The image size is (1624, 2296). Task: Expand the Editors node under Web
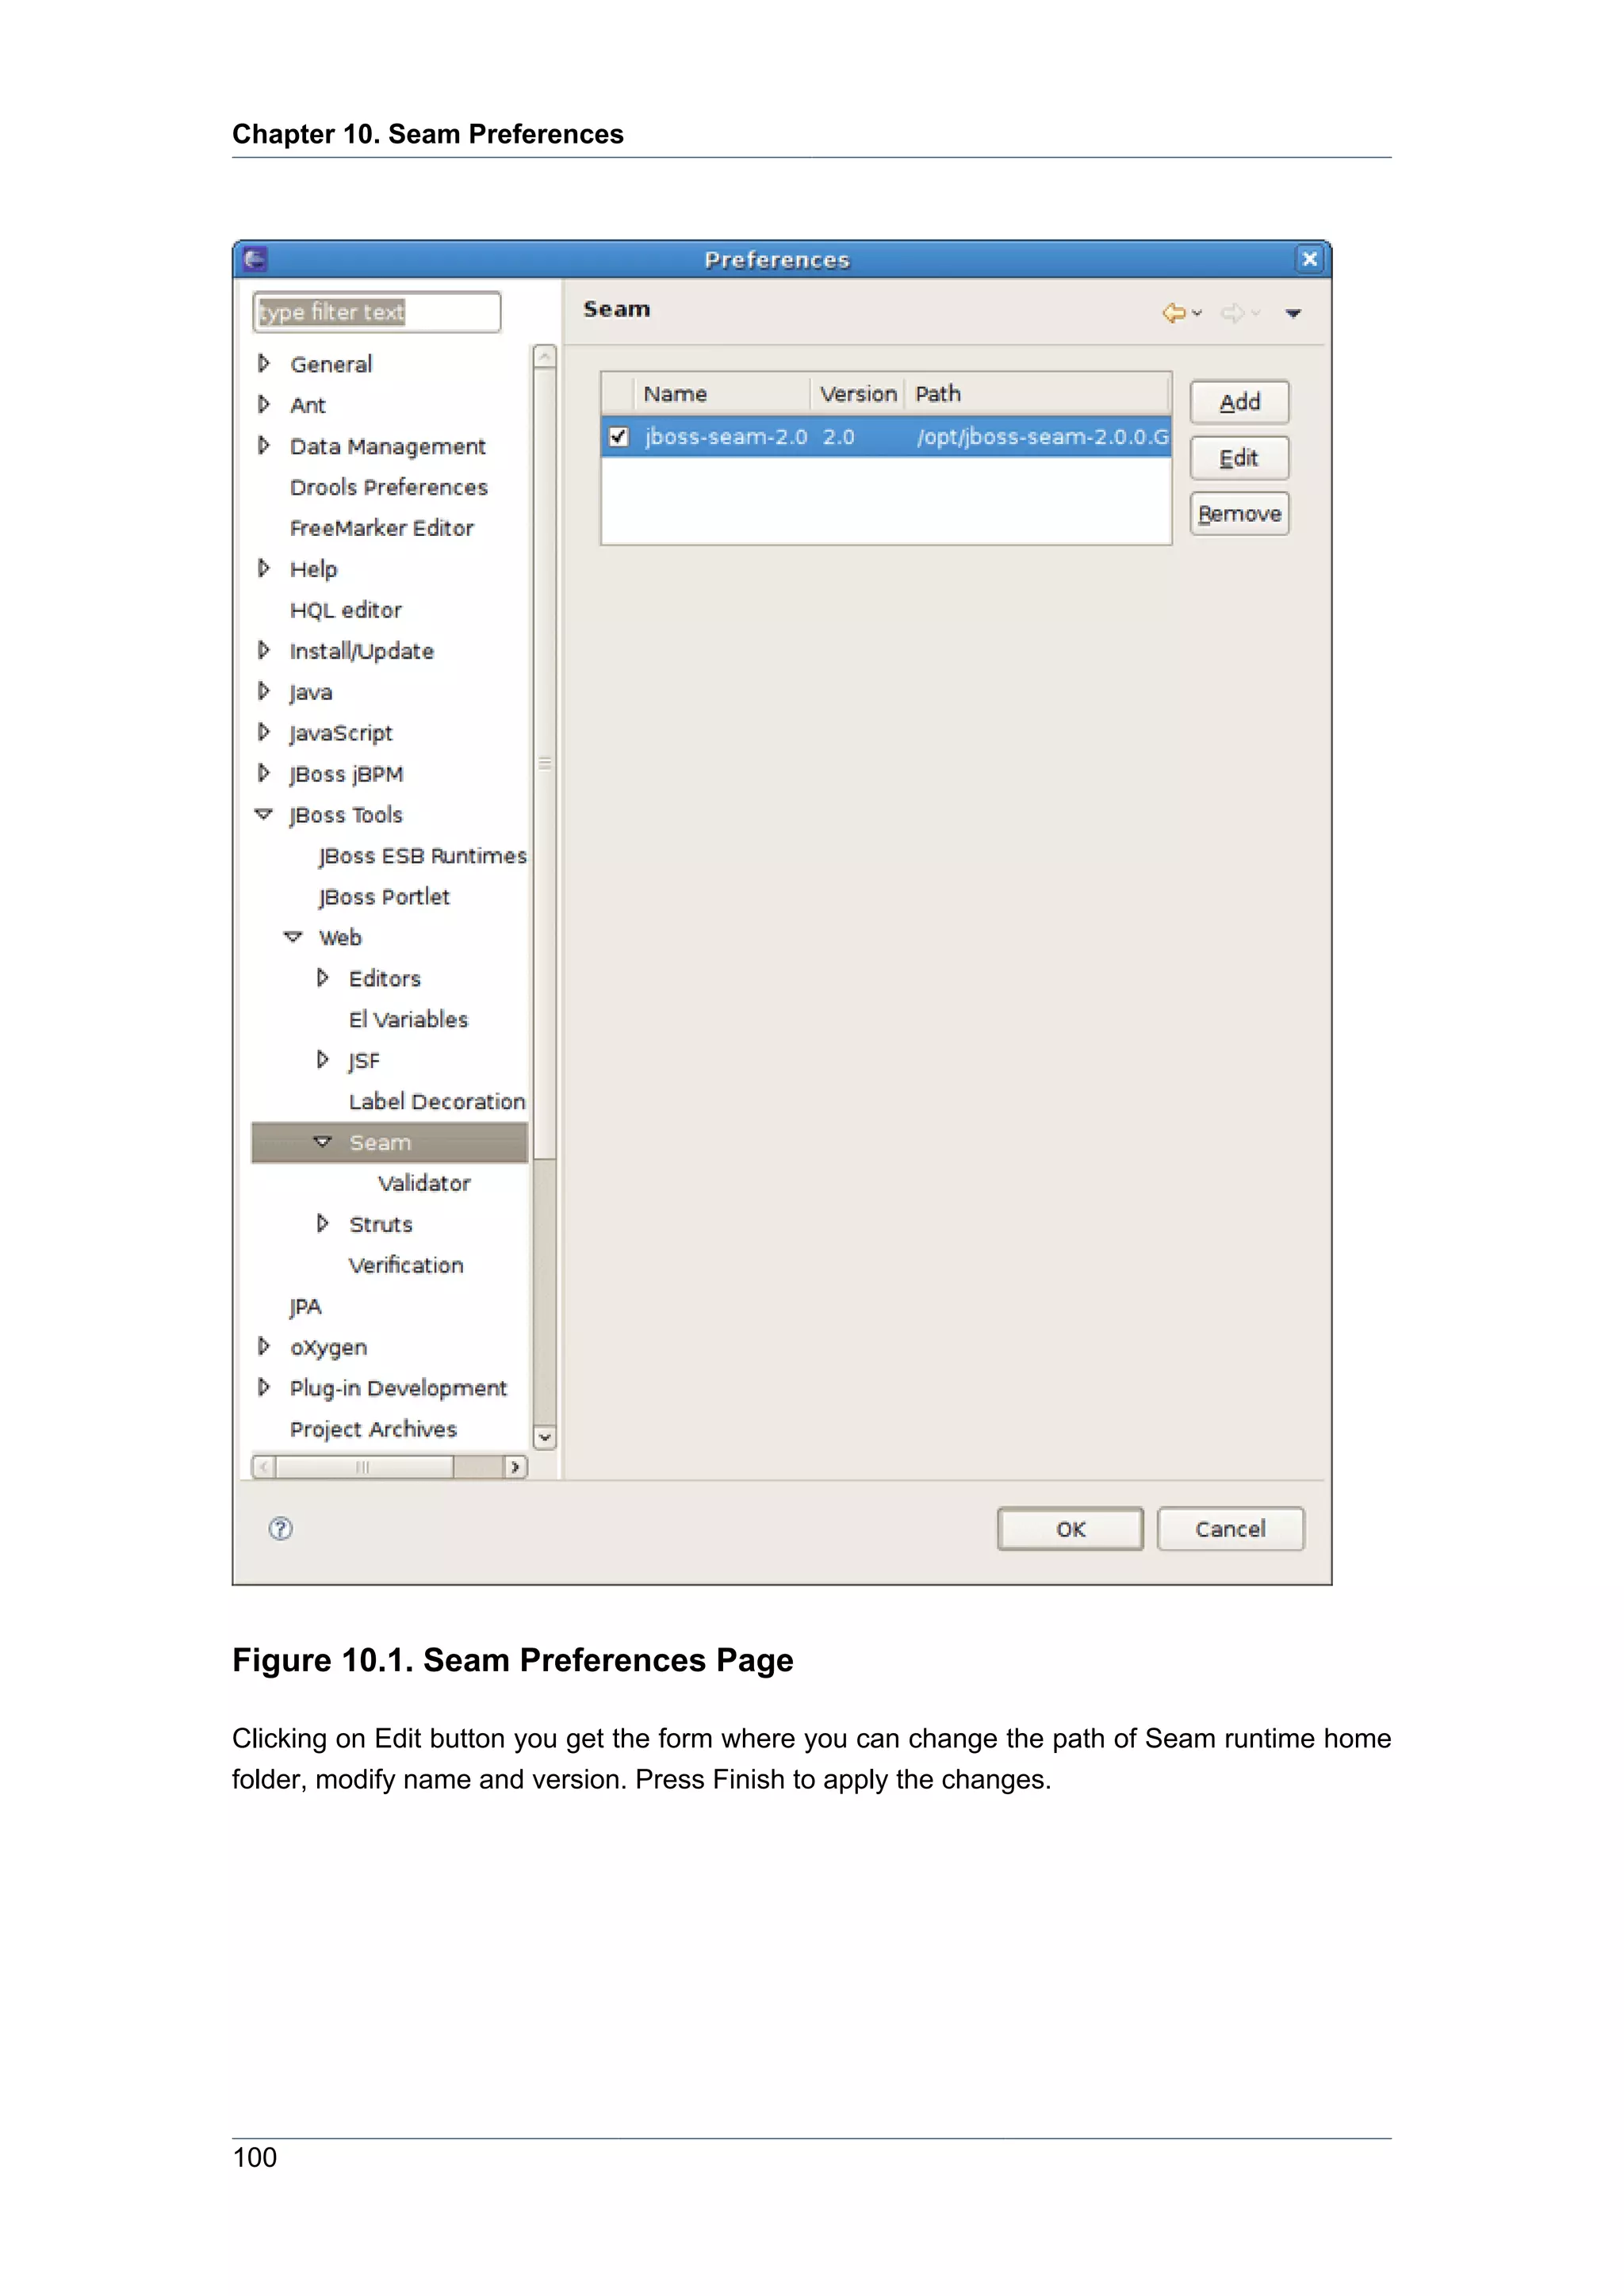point(322,977)
